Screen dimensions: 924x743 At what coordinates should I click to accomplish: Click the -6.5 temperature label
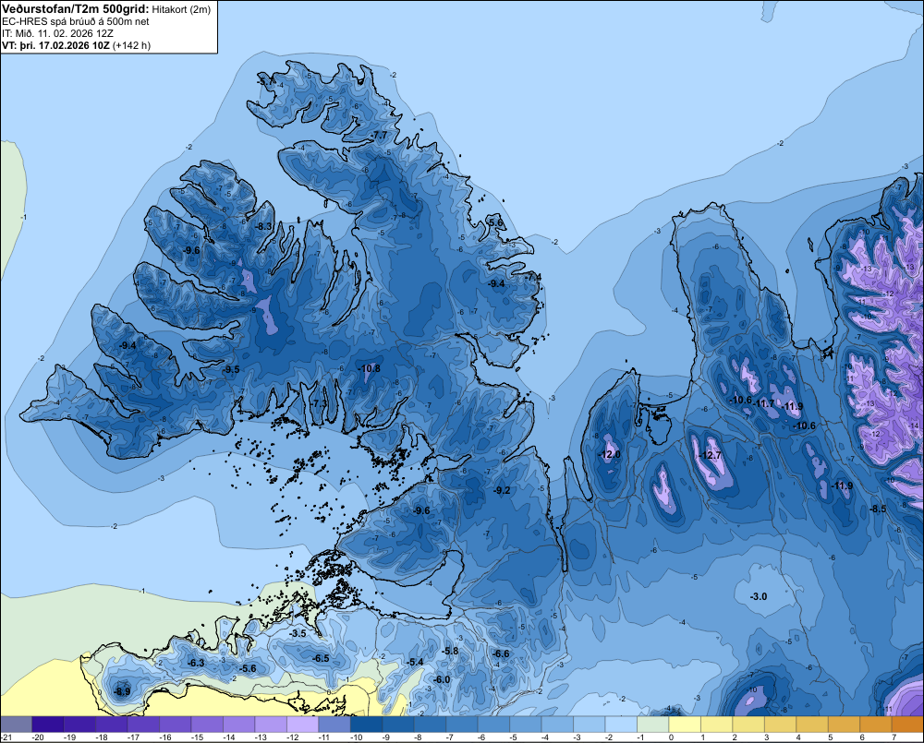click(x=321, y=658)
